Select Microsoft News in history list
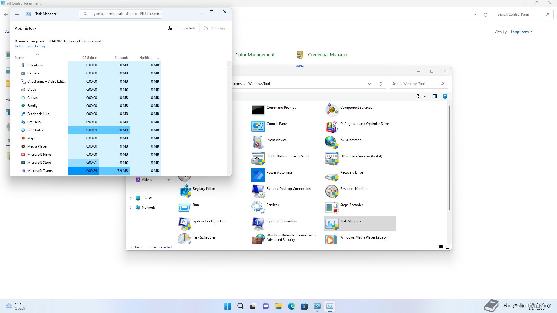Image resolution: width=557 pixels, height=313 pixels. tap(86, 154)
